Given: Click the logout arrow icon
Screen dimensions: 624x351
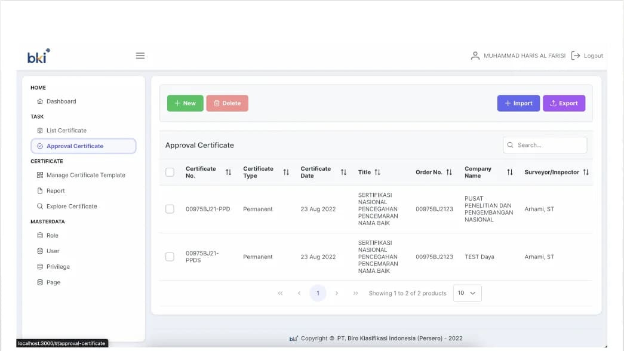Looking at the screenshot, I should pos(576,56).
